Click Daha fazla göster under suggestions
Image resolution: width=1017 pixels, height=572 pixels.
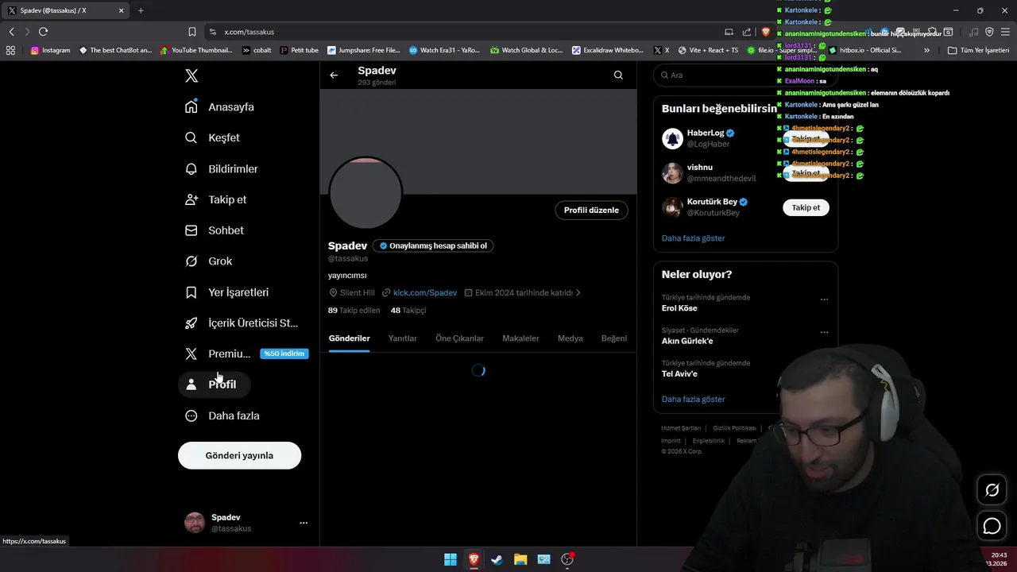coord(693,238)
